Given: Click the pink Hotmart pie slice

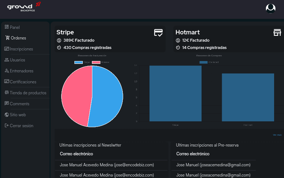Looking at the screenshot, I should tap(77, 96).
